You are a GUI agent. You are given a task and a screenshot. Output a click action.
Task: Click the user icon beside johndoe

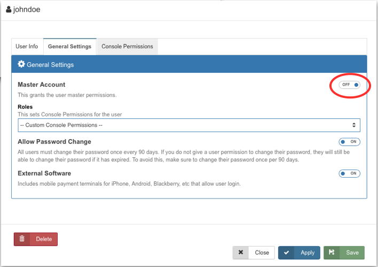(9, 9)
